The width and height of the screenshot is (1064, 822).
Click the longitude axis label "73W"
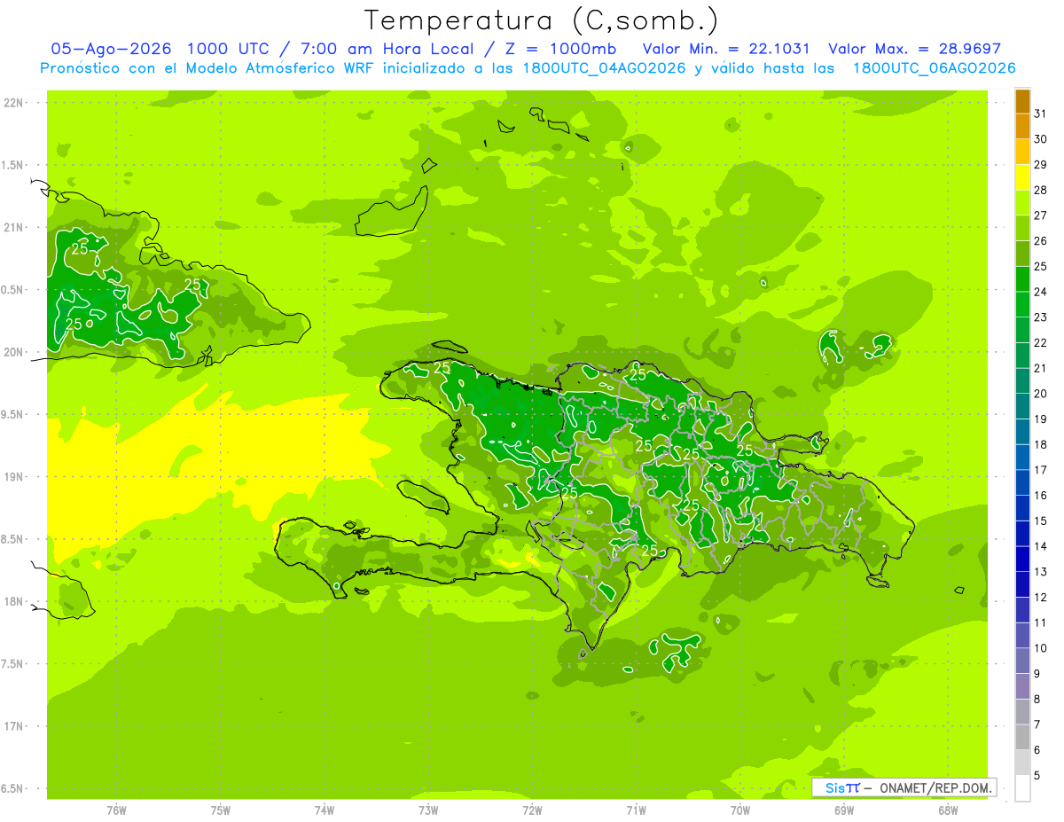pos(428,810)
